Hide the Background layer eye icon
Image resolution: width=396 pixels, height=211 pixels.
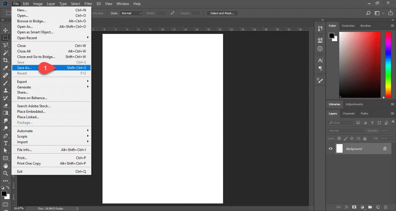(x=330, y=149)
